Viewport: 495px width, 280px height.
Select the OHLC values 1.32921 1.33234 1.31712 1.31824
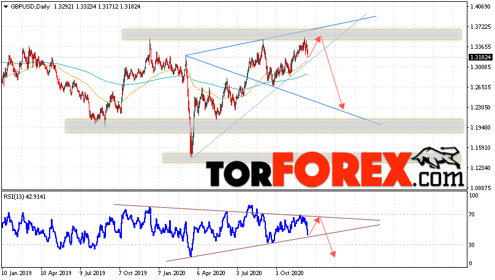97,6
